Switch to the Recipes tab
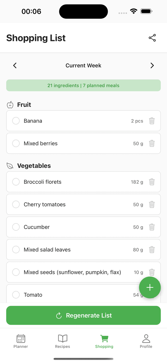 pyautogui.click(x=63, y=341)
